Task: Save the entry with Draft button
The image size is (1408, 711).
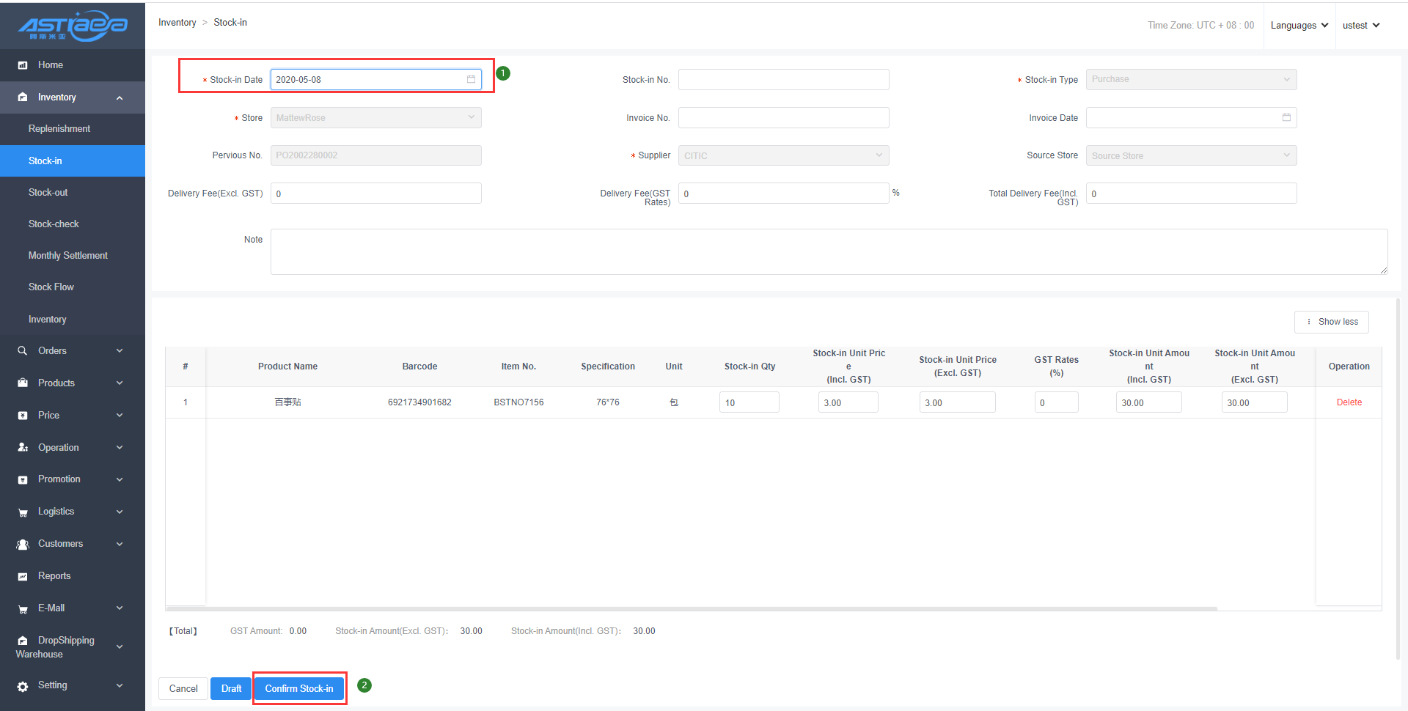Action: 231,688
